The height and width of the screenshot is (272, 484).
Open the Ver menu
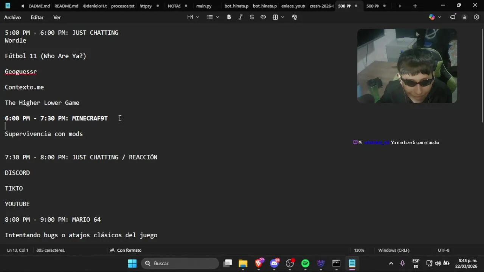(x=57, y=17)
